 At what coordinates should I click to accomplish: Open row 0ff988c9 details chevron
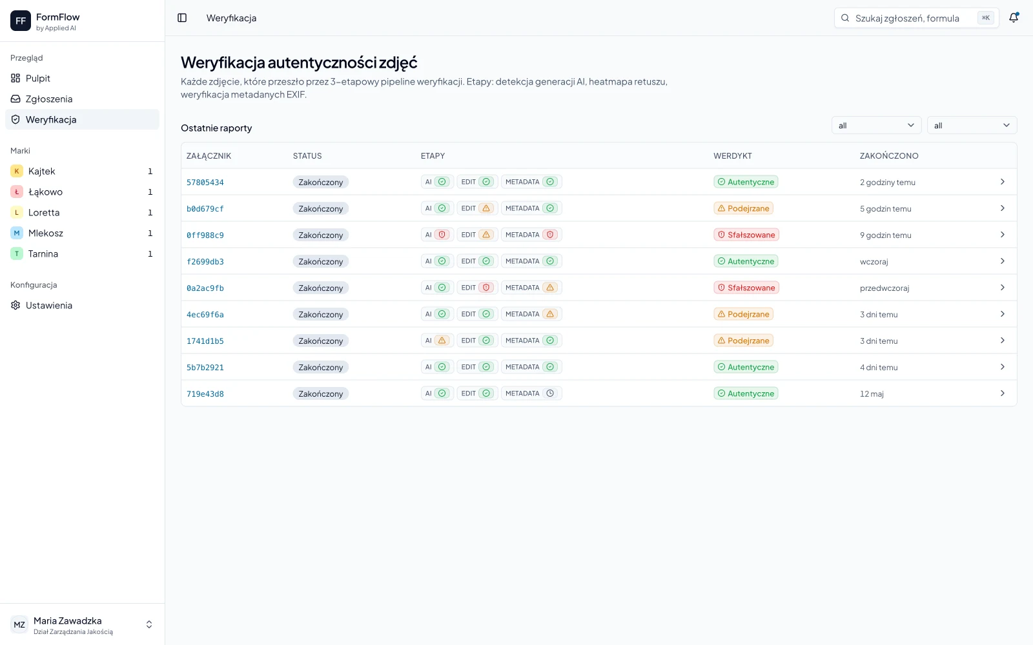click(1002, 235)
